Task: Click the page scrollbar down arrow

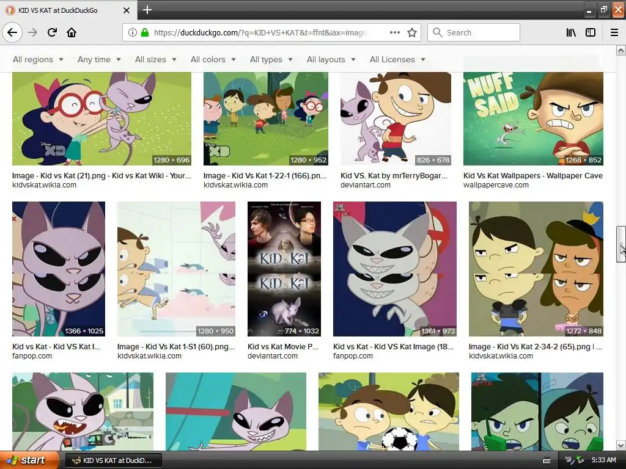Action: click(x=620, y=445)
